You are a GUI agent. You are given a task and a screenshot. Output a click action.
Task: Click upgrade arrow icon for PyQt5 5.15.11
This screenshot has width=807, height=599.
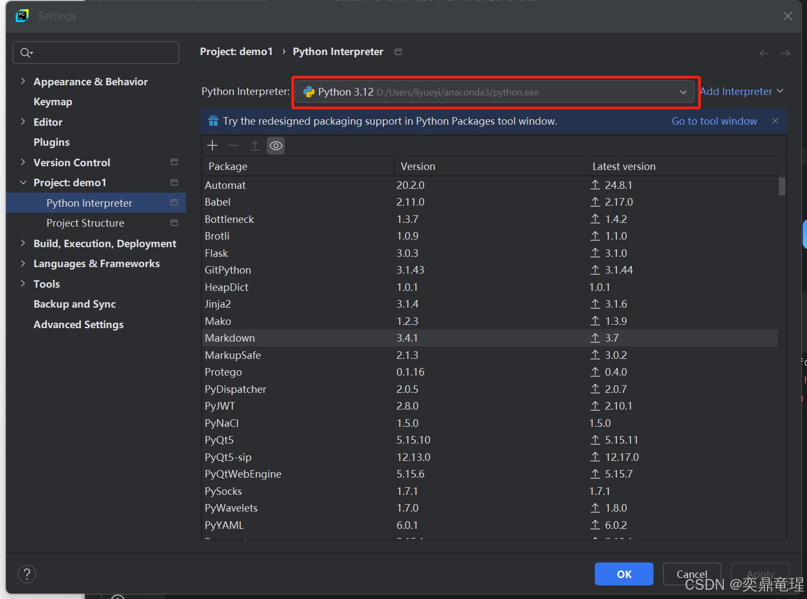pyautogui.click(x=595, y=439)
